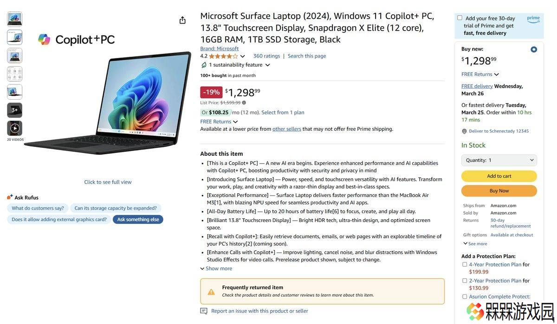Click the star rating icons

(223, 56)
